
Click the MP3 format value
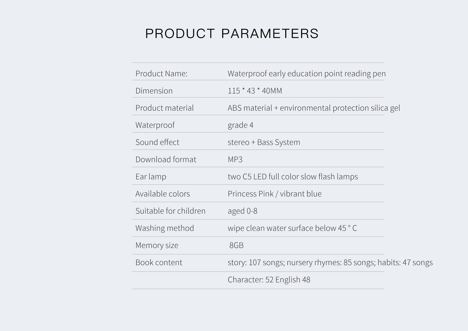[235, 159]
